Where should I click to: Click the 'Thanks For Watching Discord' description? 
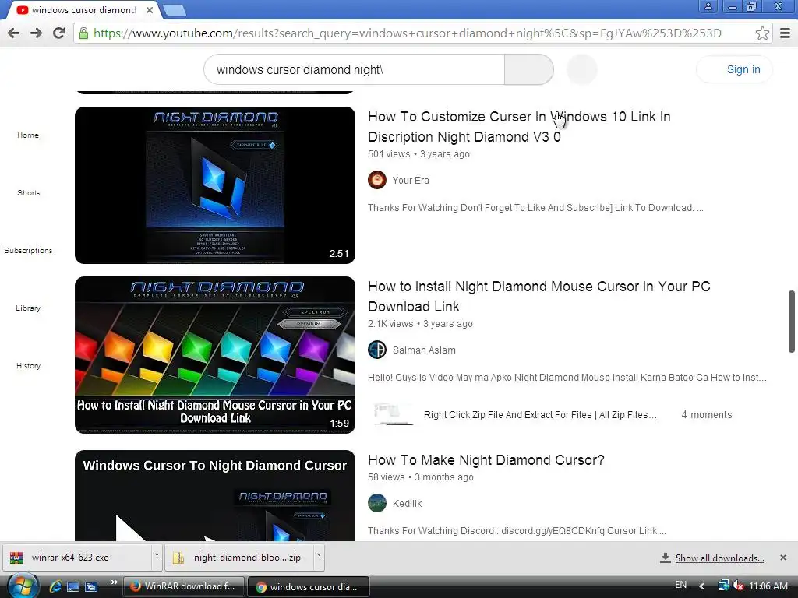click(517, 531)
